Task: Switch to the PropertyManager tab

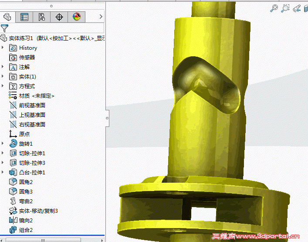Action: click(24, 17)
